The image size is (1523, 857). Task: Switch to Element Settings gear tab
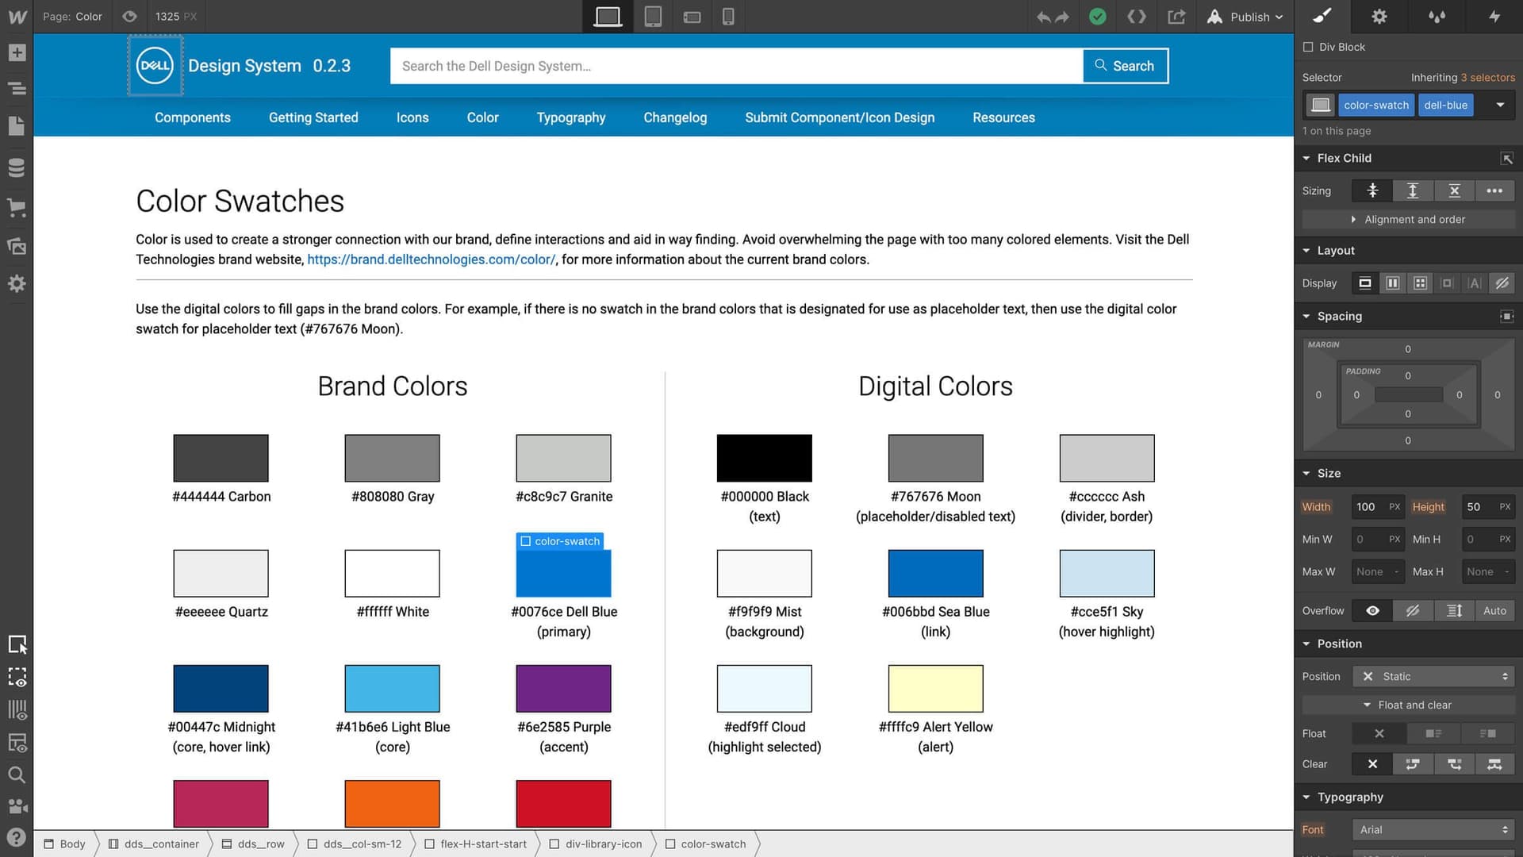[x=1379, y=16]
